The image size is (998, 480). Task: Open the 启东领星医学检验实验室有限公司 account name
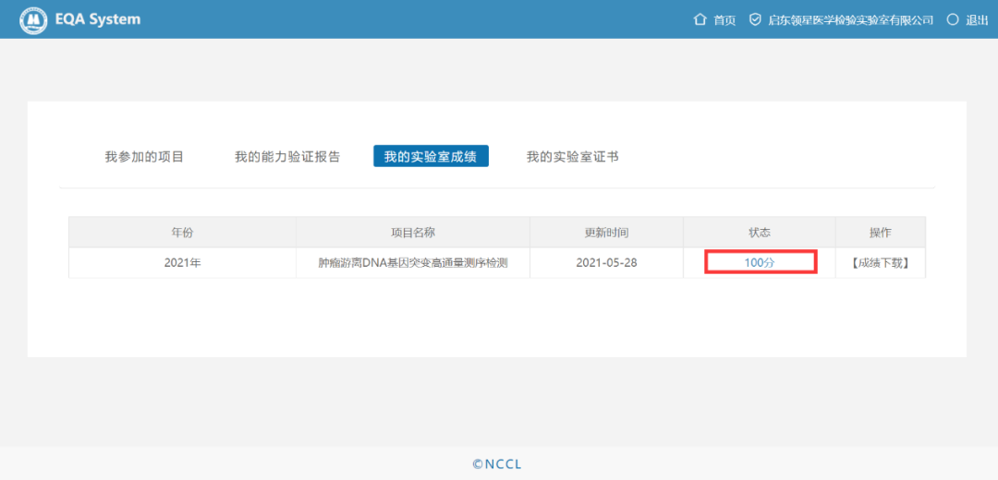point(850,20)
